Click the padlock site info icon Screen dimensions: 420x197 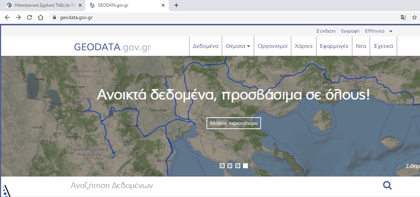54,17
